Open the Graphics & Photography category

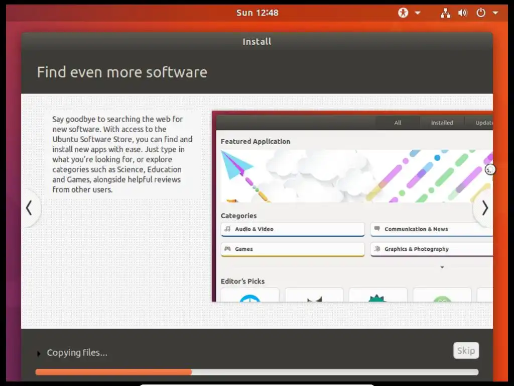coord(432,249)
